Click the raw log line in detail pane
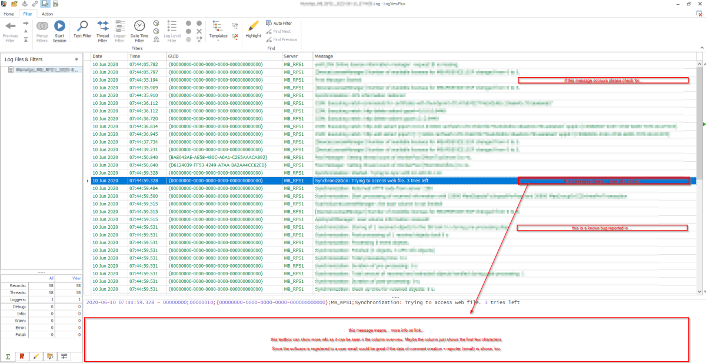The image size is (706, 363). (x=302, y=302)
